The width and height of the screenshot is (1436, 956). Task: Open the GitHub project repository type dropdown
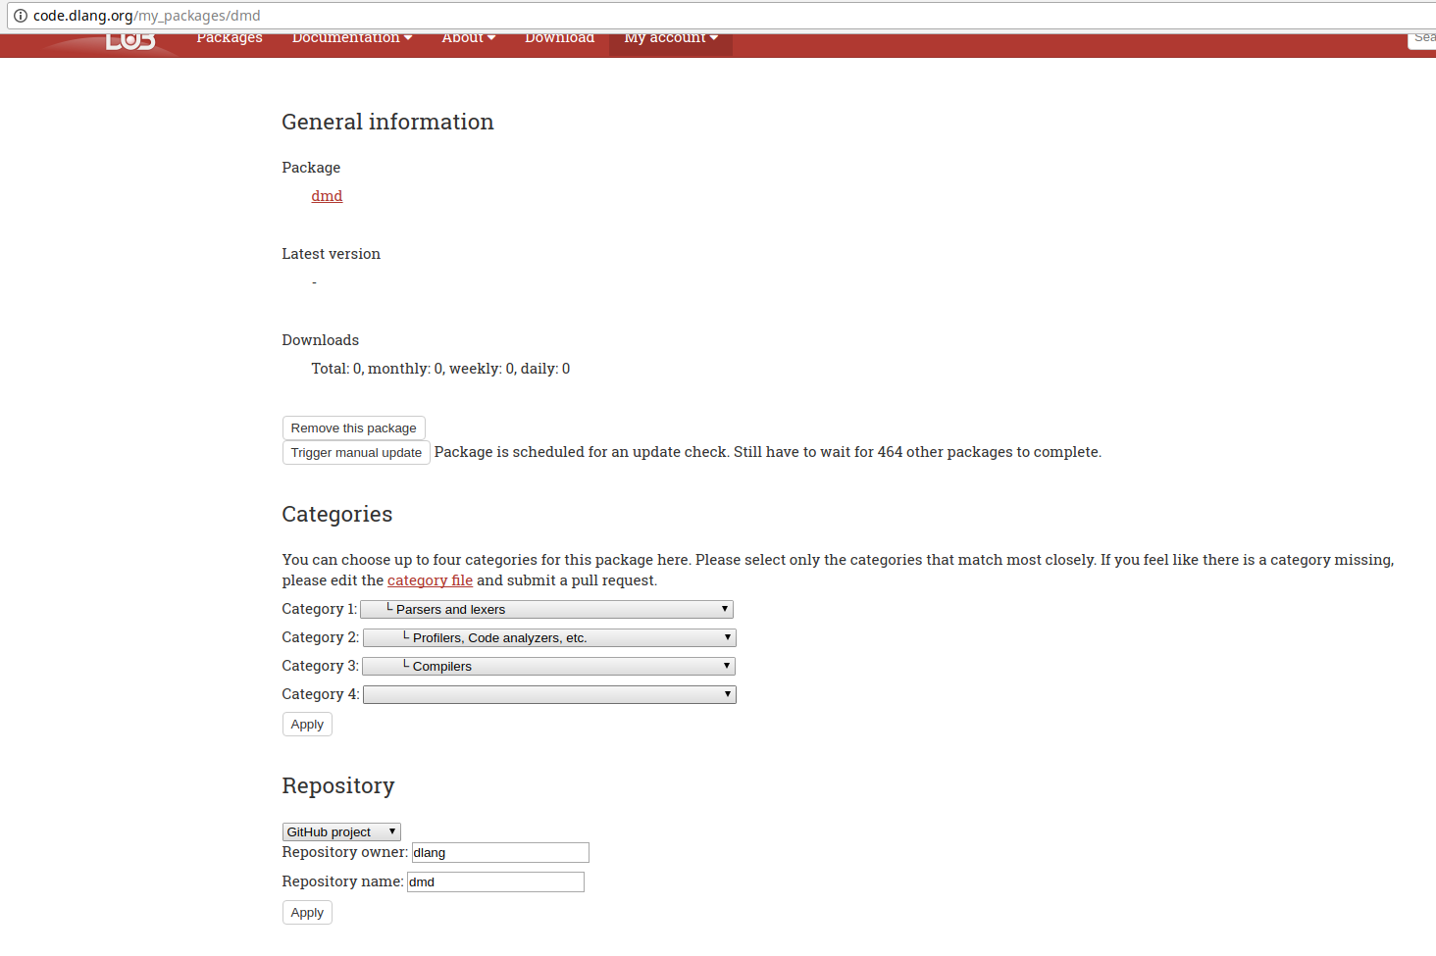[x=341, y=831]
